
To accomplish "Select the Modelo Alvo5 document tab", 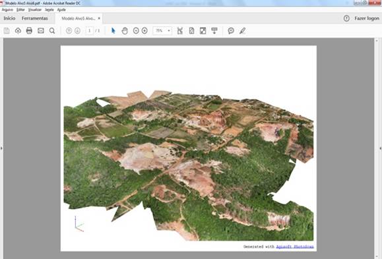I will click(79, 18).
